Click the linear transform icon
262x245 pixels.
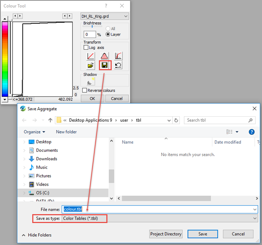(x=91, y=56)
